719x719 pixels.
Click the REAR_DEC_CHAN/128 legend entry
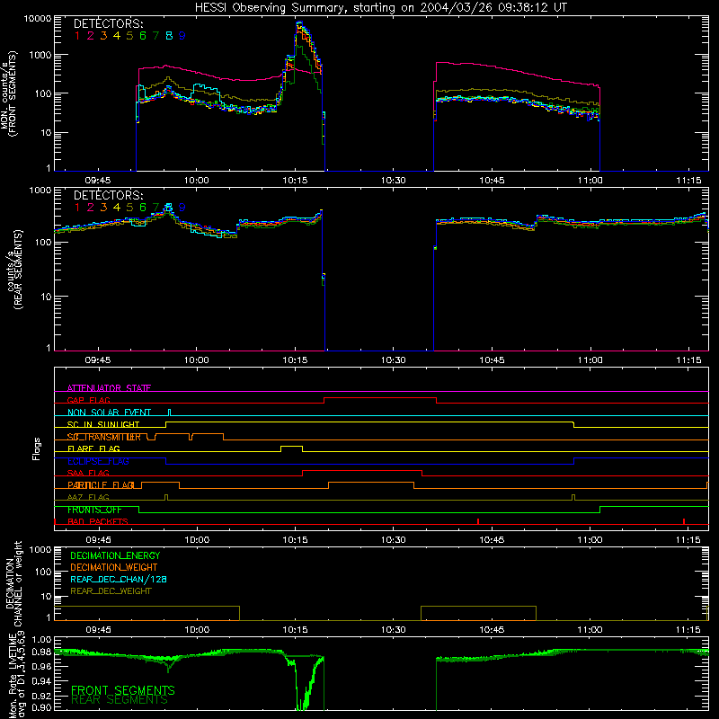coord(119,580)
